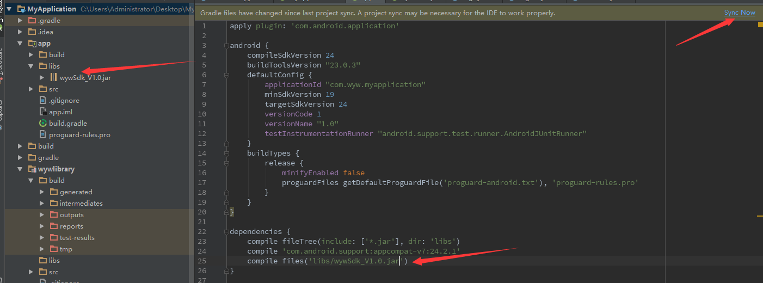
Task: Collapse the wywlibrary module arrow
Action: pos(20,169)
